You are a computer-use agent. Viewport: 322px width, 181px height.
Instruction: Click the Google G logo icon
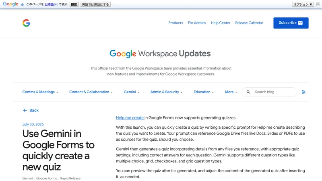click(x=26, y=23)
